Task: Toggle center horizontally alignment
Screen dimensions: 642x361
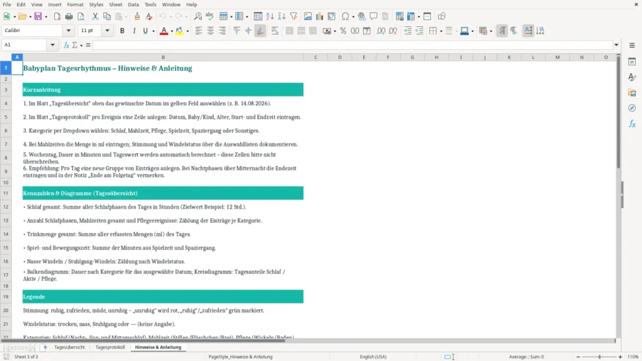Action: [x=211, y=31]
